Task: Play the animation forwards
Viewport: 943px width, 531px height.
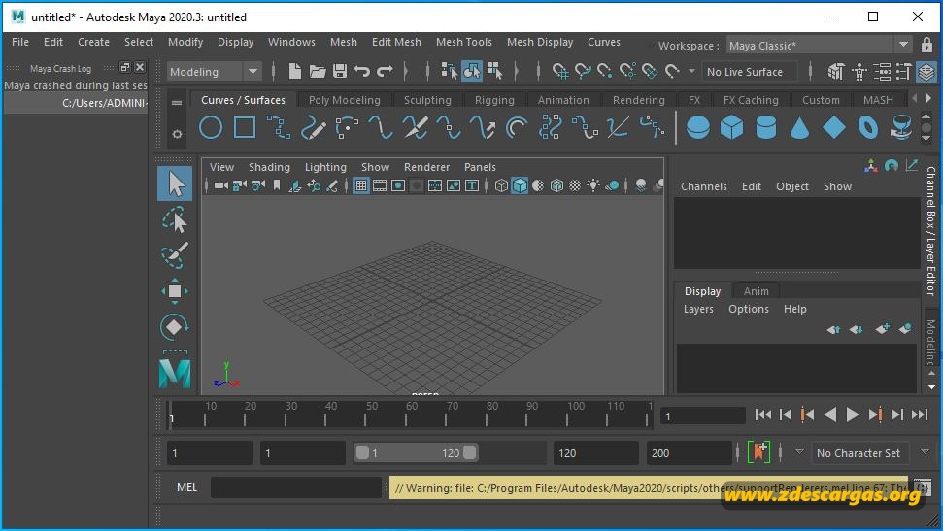Action: 852,415
